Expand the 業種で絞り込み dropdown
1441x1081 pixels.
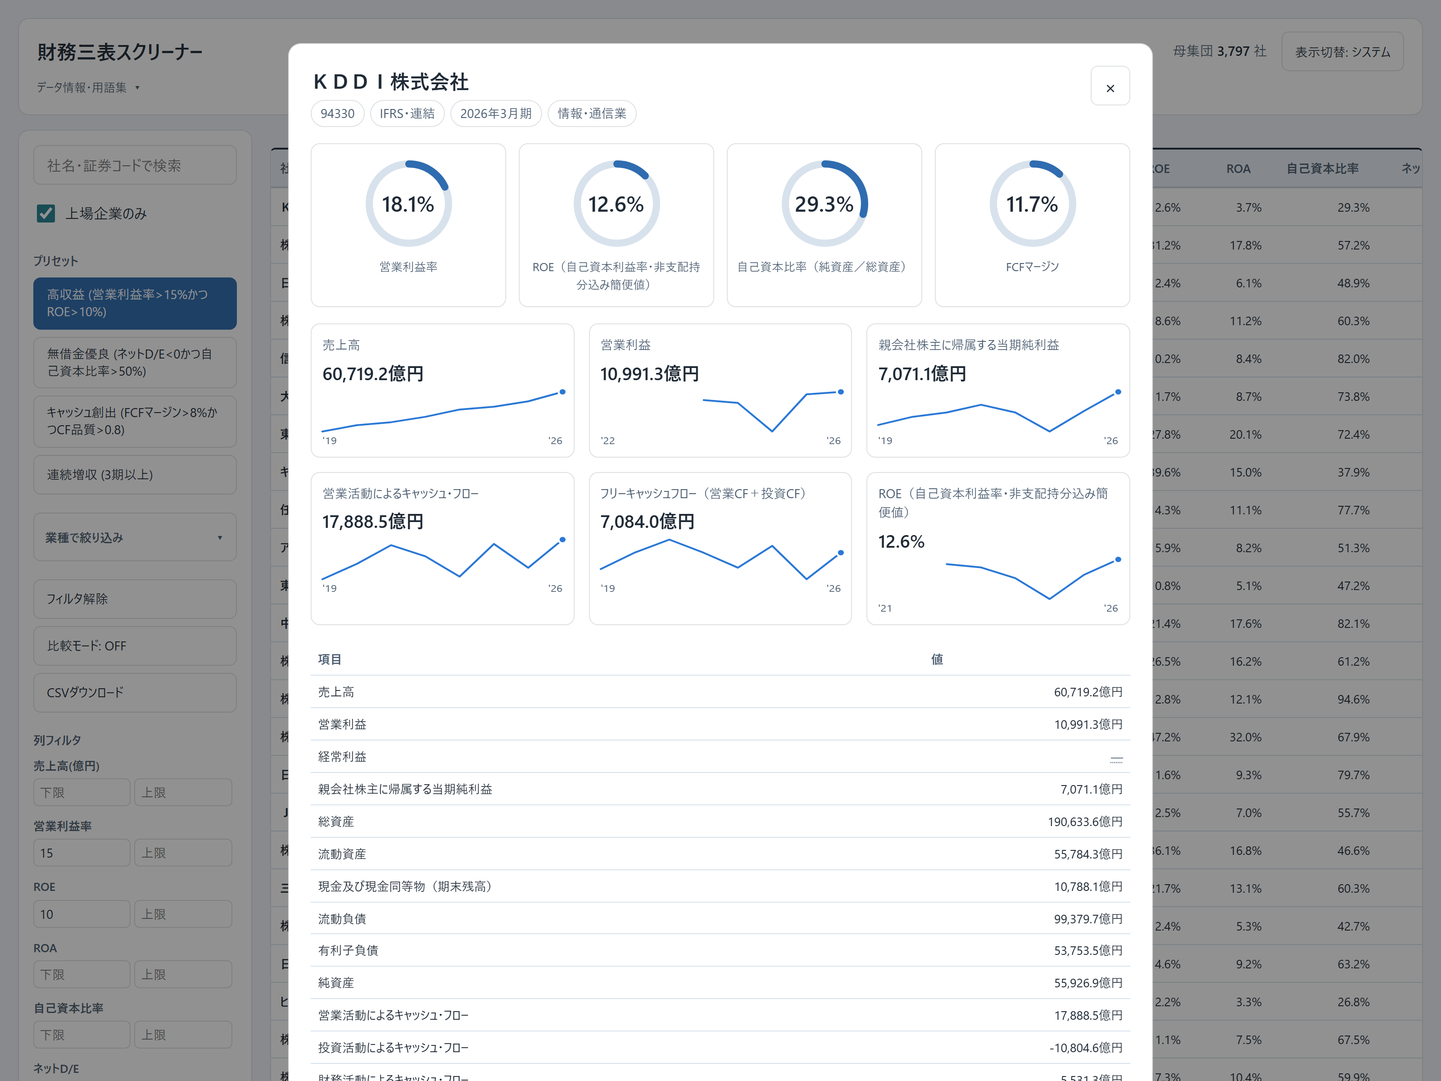(x=135, y=537)
